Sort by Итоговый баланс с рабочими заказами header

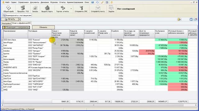(x=178, y=34)
